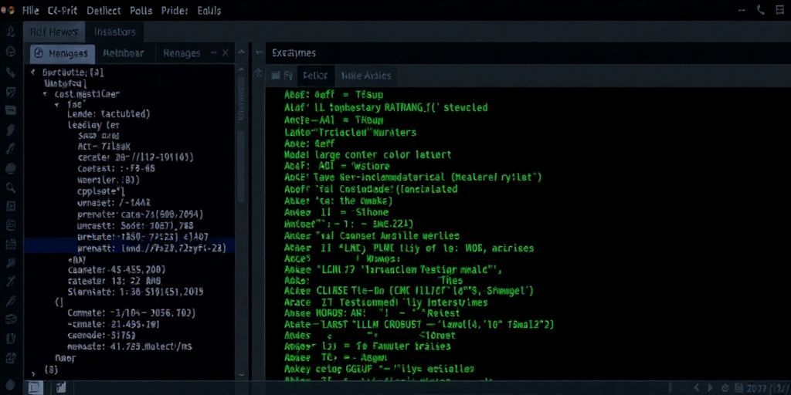Select the Waeriler (B)) row
The height and width of the screenshot is (395, 791).
coord(108,179)
